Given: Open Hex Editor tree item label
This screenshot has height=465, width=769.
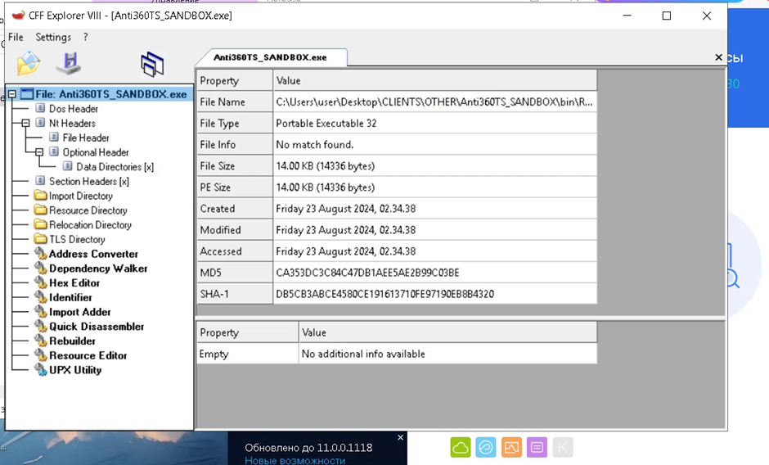Looking at the screenshot, I should click(74, 282).
